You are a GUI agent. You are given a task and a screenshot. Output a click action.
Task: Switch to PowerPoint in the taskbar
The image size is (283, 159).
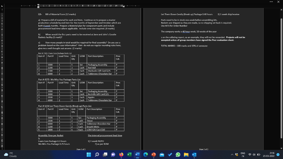pos(154,155)
